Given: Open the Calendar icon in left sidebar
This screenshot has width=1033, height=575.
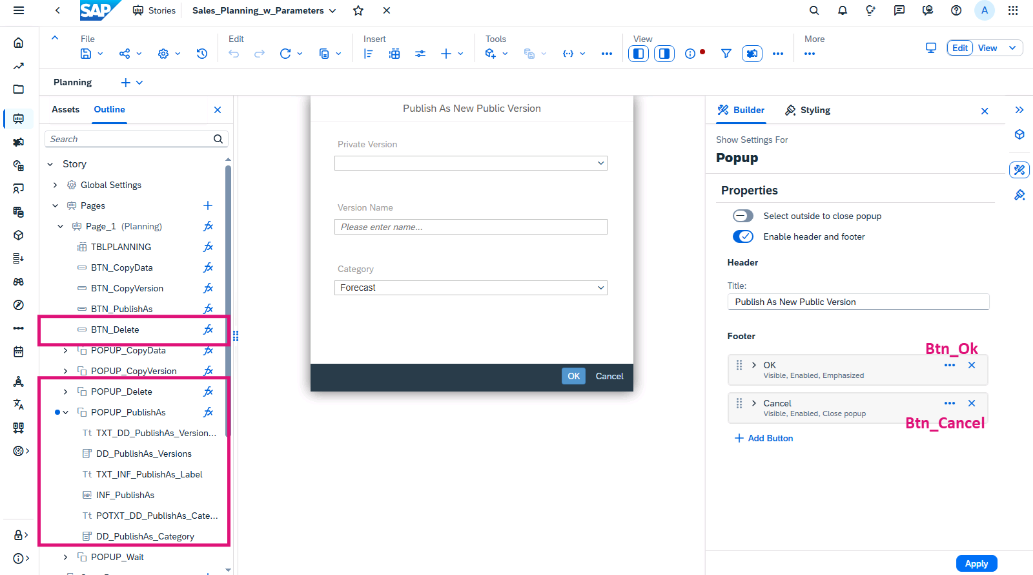Looking at the screenshot, I should coord(19,351).
